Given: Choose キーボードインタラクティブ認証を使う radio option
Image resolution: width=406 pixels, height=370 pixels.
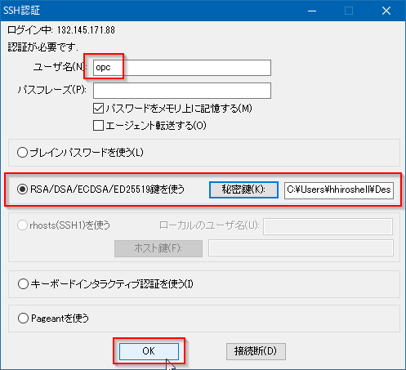Looking at the screenshot, I should [x=23, y=284].
